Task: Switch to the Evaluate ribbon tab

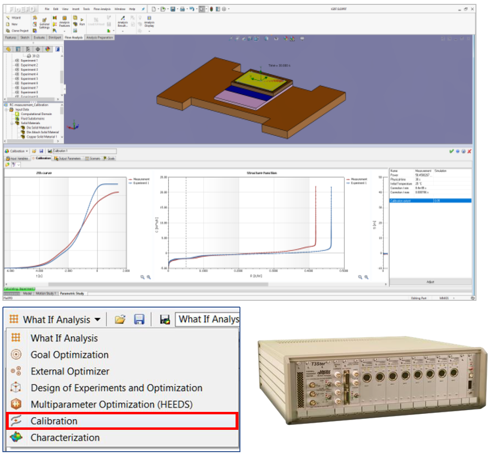Action: (39, 38)
